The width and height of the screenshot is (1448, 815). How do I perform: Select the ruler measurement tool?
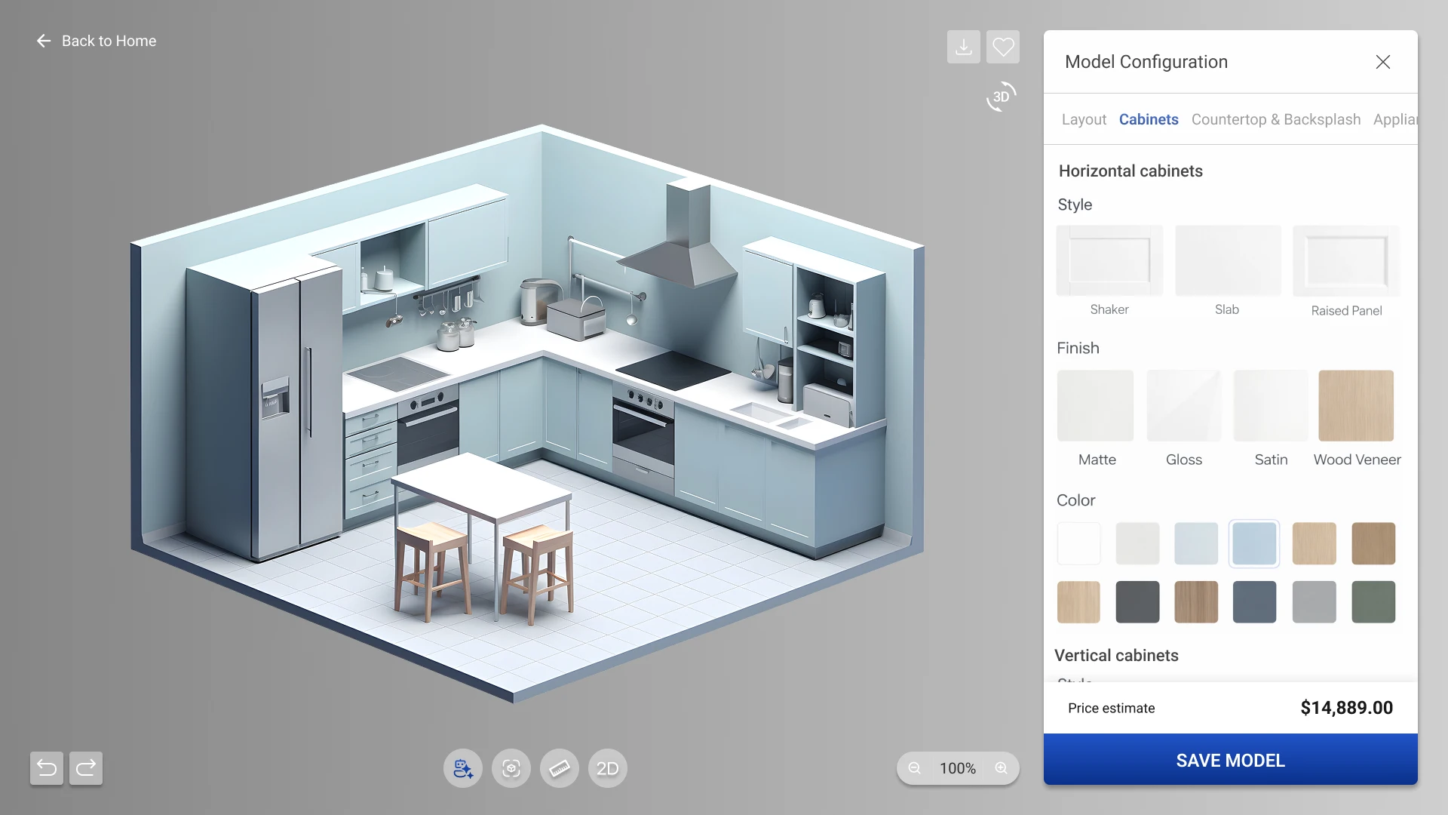(559, 768)
